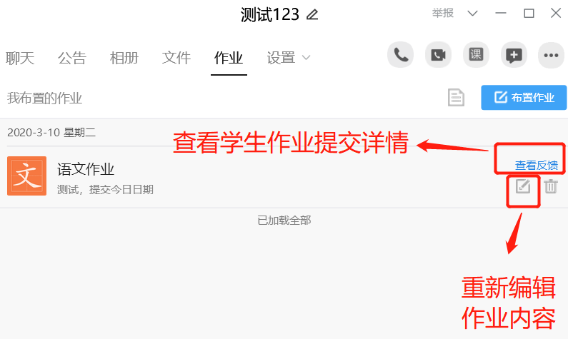Expand the 设置 dropdown tab

pos(289,58)
